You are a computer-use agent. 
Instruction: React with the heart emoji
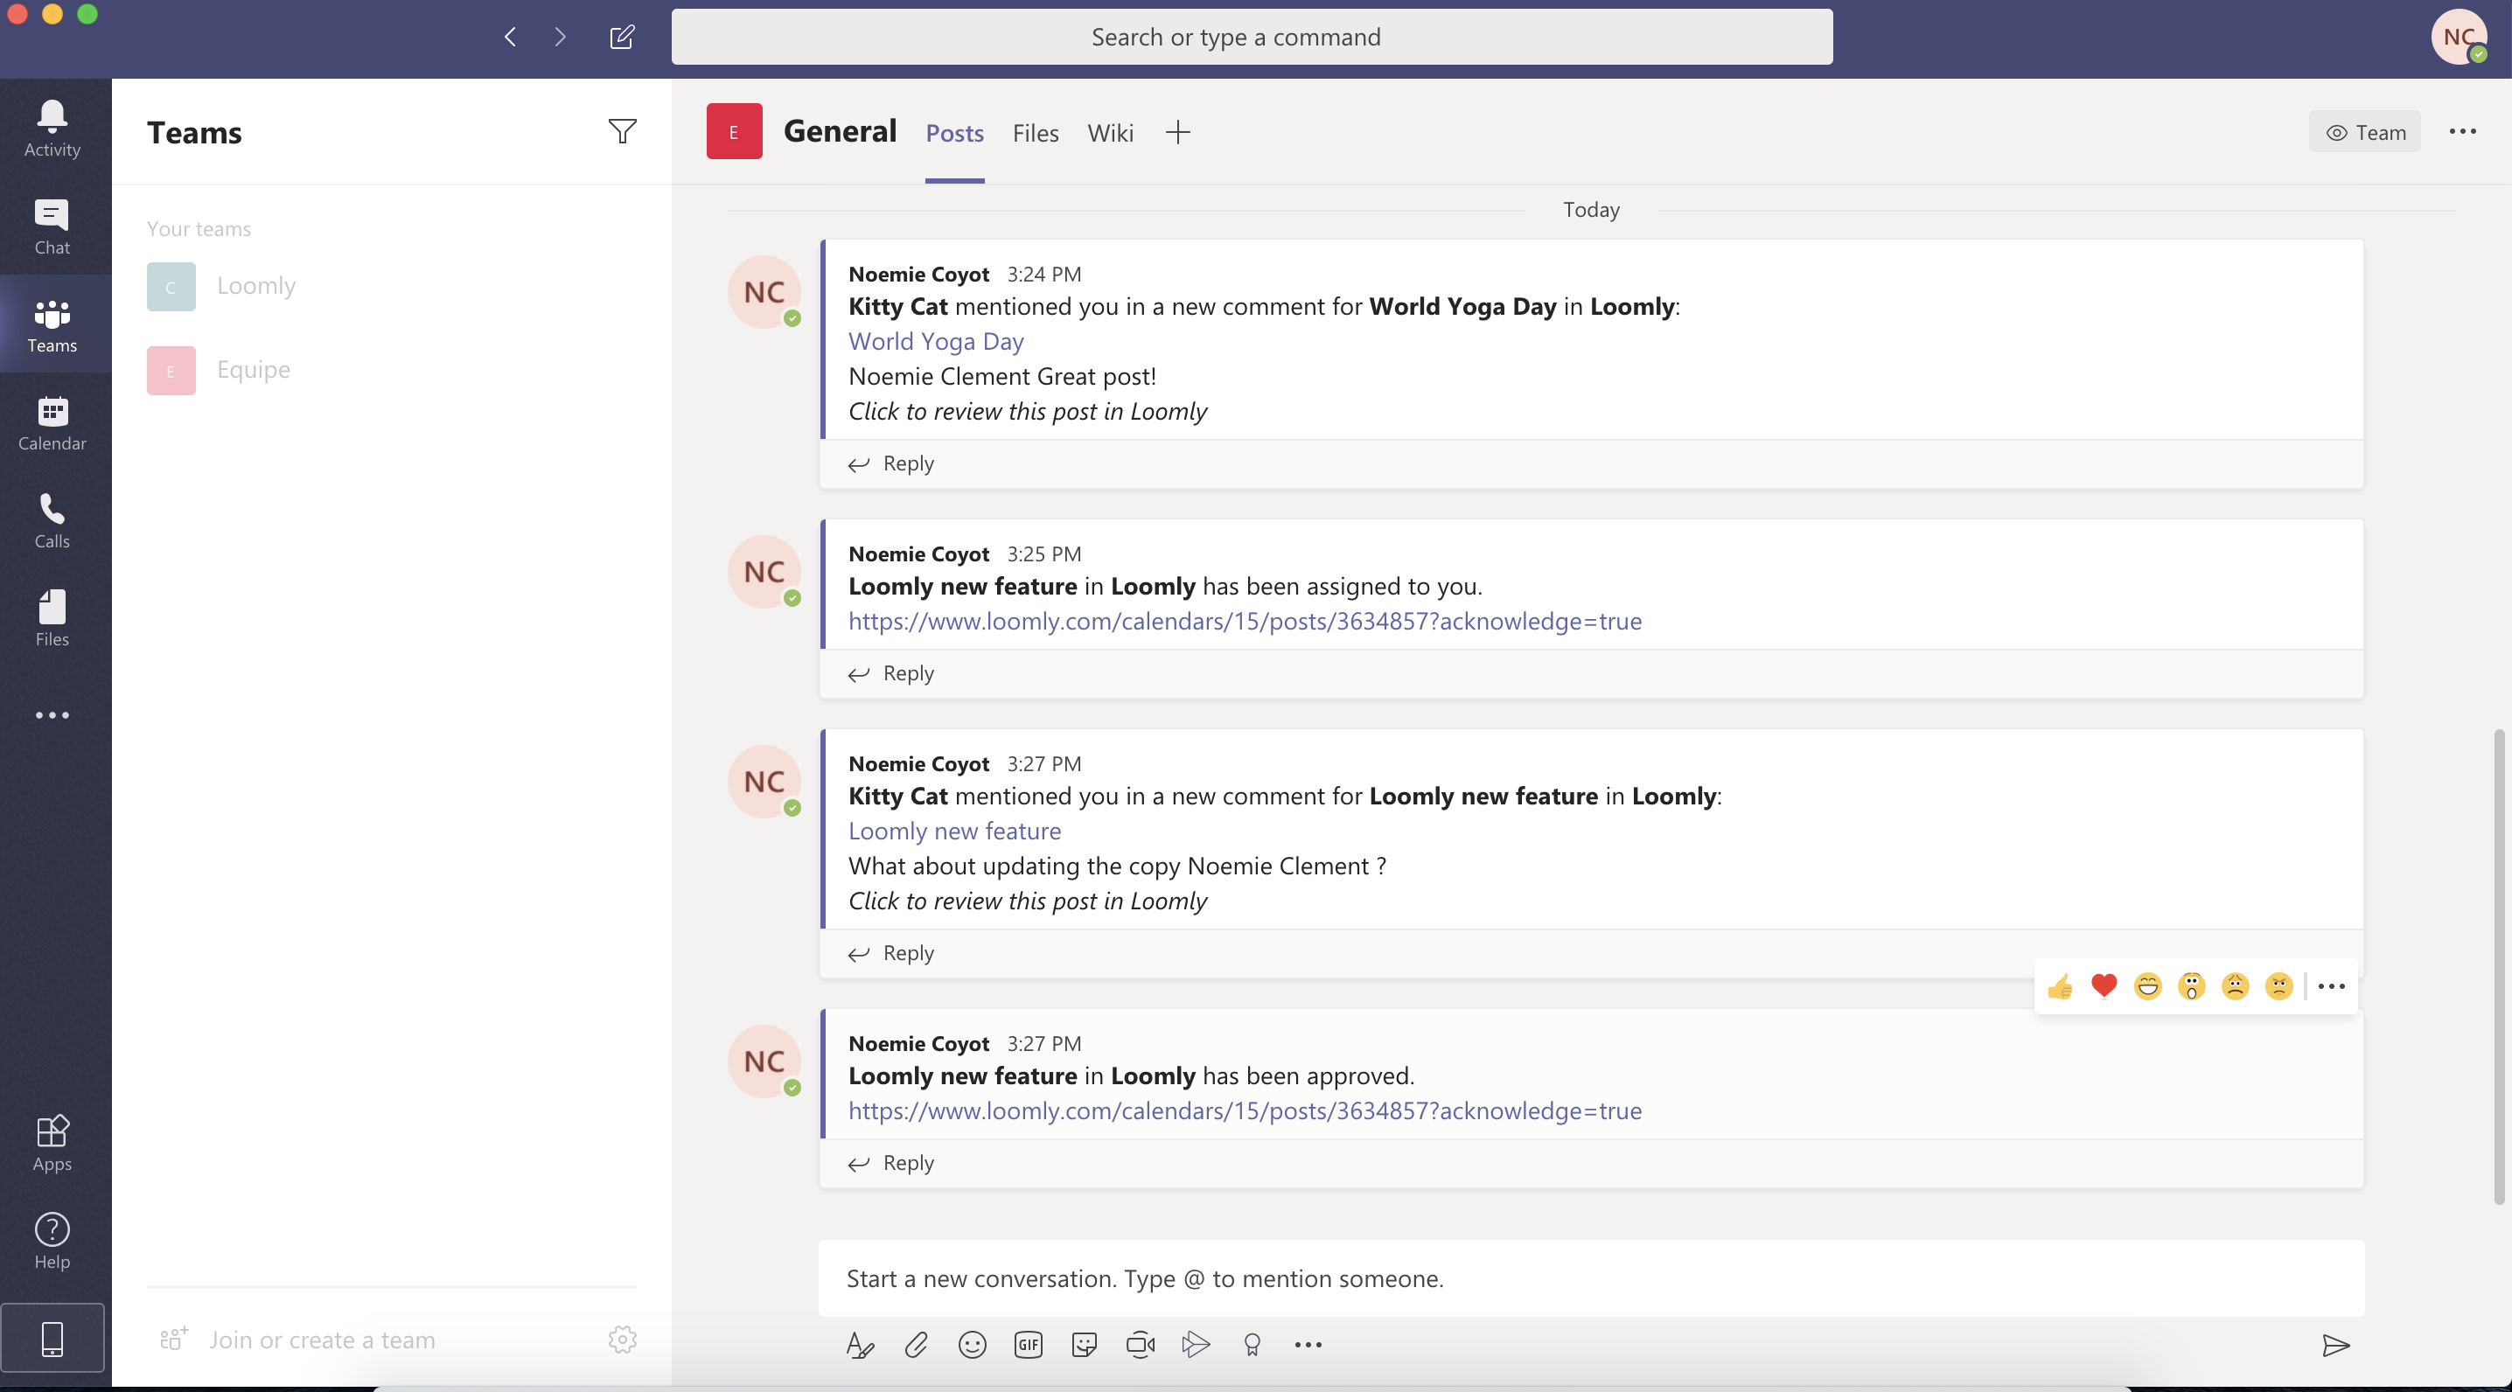(x=2104, y=985)
